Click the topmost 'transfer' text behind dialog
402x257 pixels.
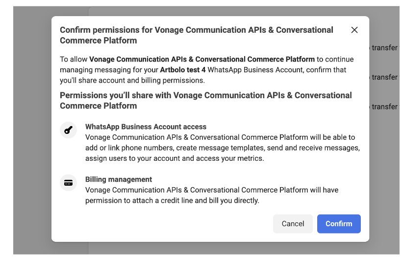pos(384,48)
